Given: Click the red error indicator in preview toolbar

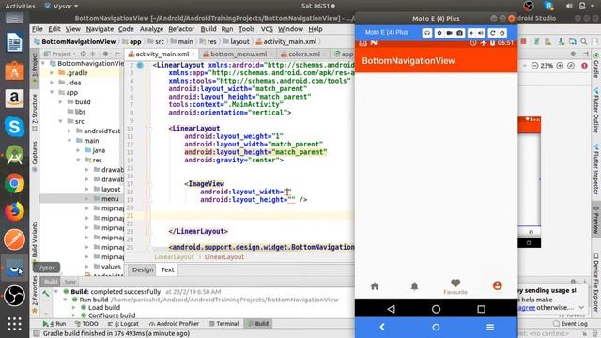Looking at the screenshot, I should click(x=584, y=66).
